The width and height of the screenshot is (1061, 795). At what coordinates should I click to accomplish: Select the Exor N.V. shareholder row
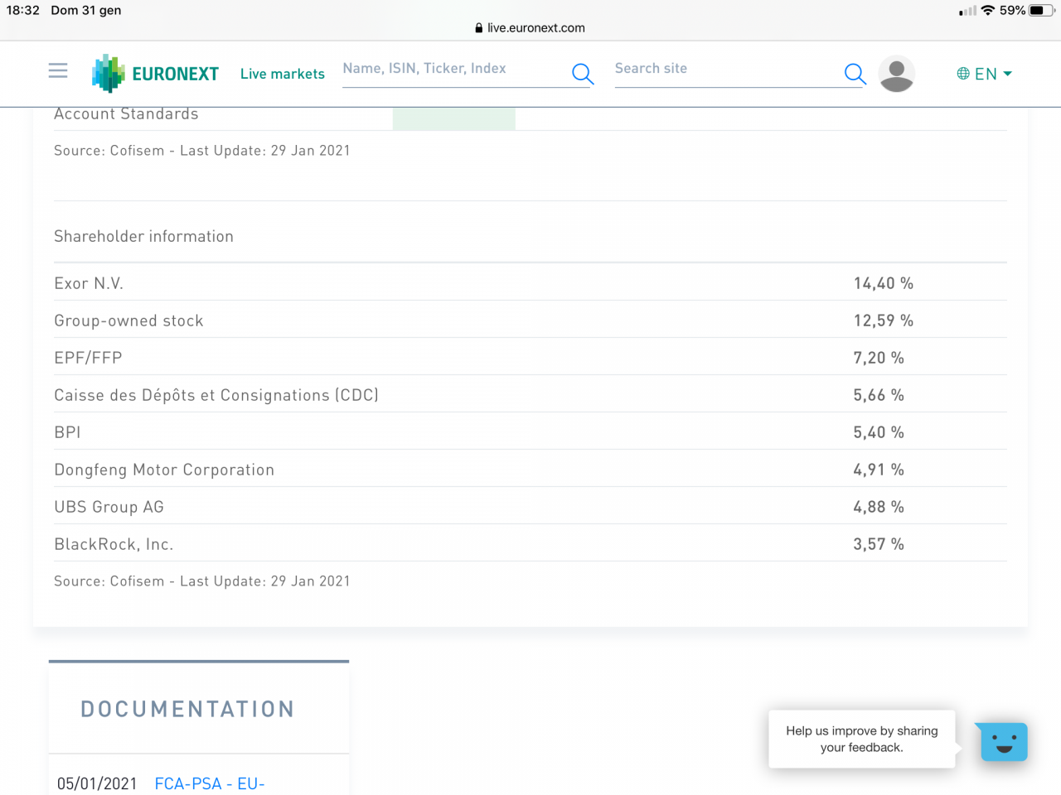[89, 283]
